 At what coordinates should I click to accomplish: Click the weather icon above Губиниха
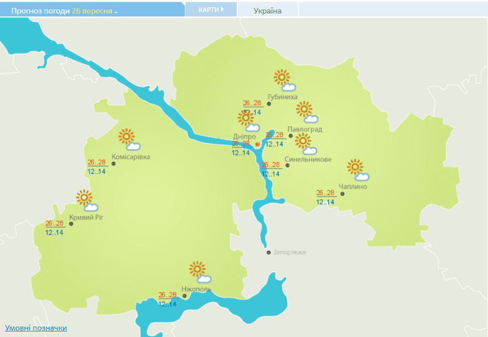click(x=284, y=79)
